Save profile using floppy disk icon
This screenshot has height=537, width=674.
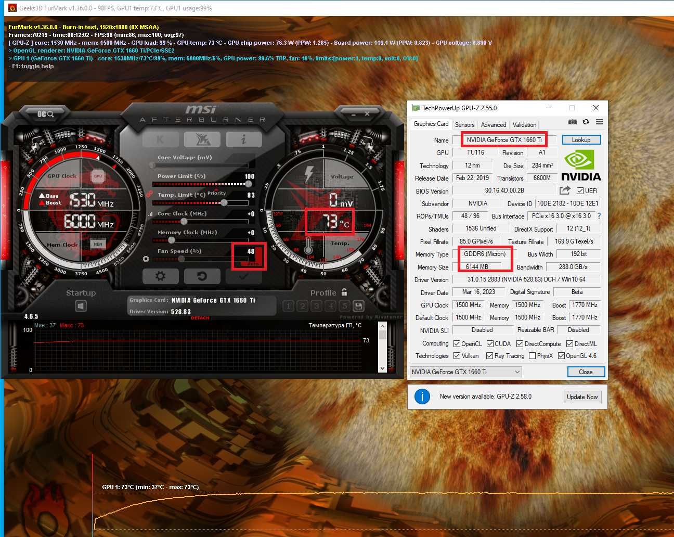(358, 306)
